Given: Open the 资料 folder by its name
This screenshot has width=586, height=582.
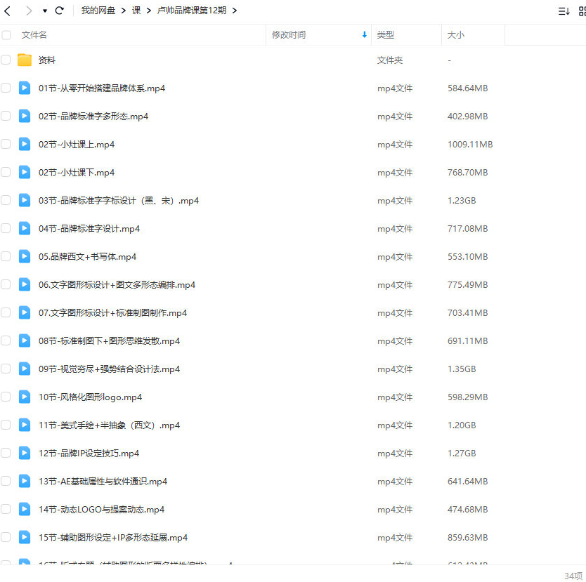Looking at the screenshot, I should pos(46,60).
